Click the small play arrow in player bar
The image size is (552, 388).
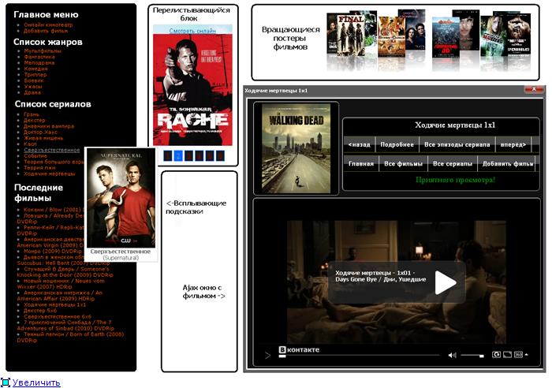point(267,356)
